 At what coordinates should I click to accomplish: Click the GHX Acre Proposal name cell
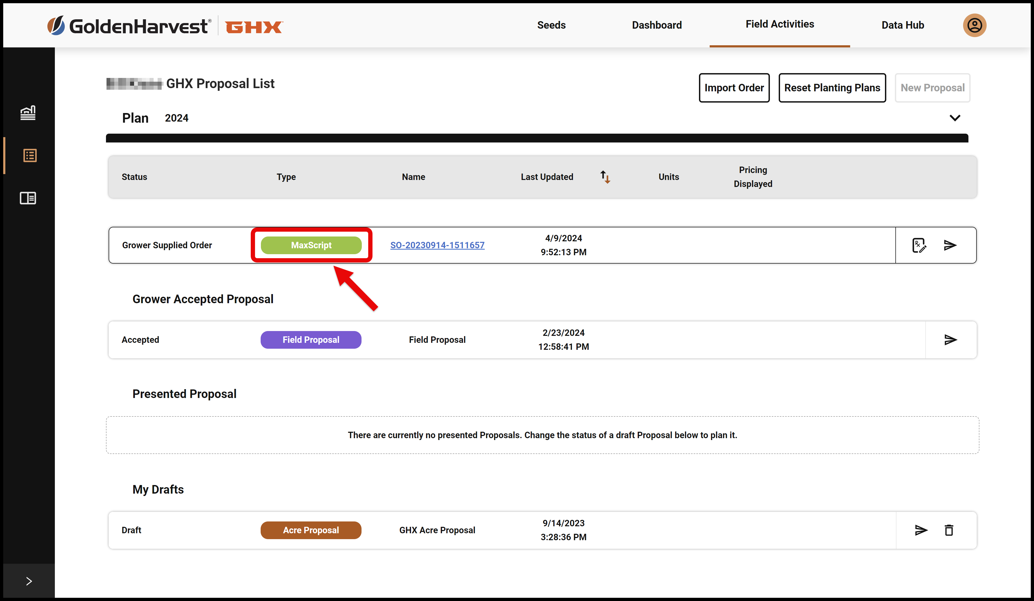coord(437,530)
